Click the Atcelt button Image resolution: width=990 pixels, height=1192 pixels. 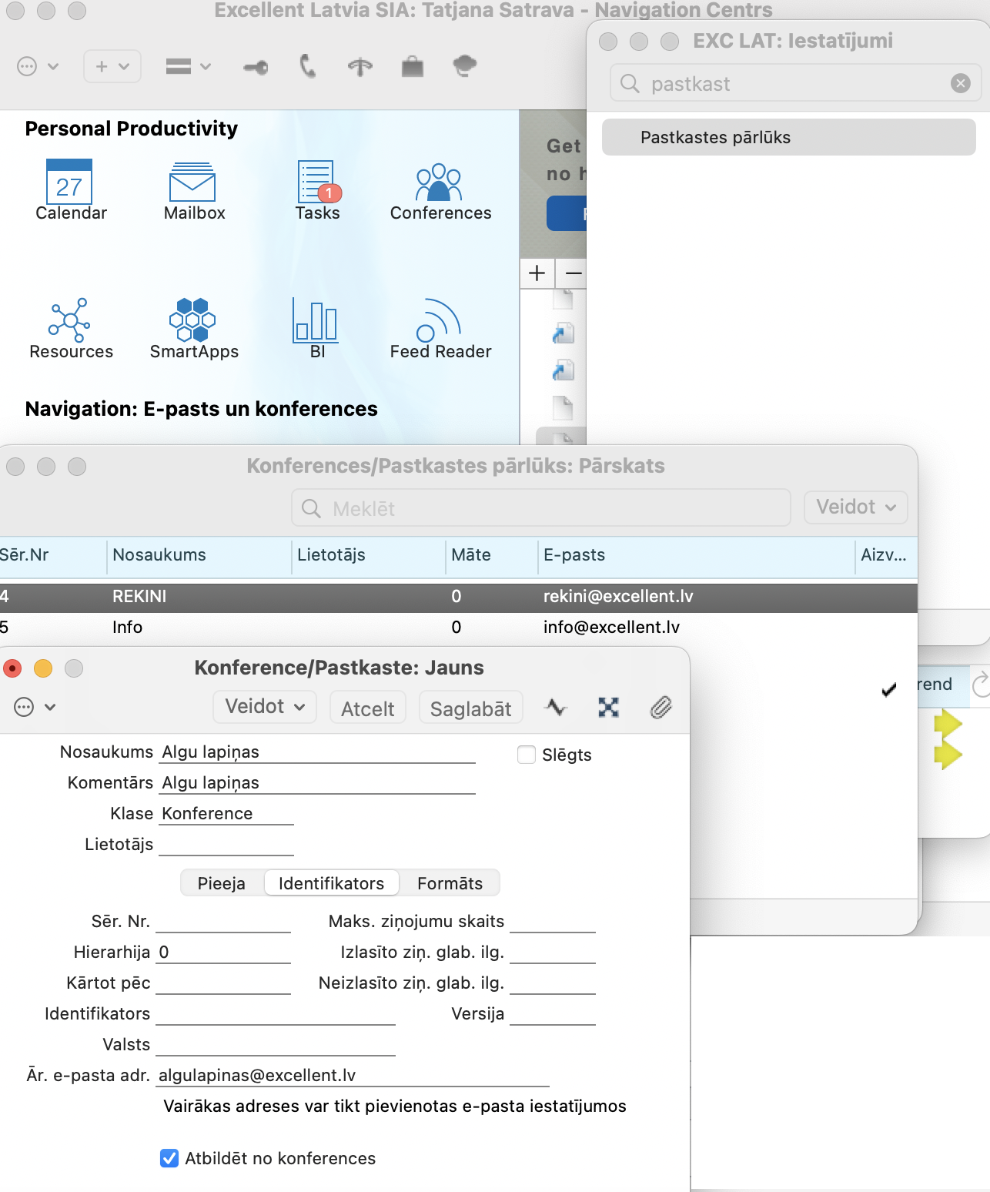tap(367, 708)
